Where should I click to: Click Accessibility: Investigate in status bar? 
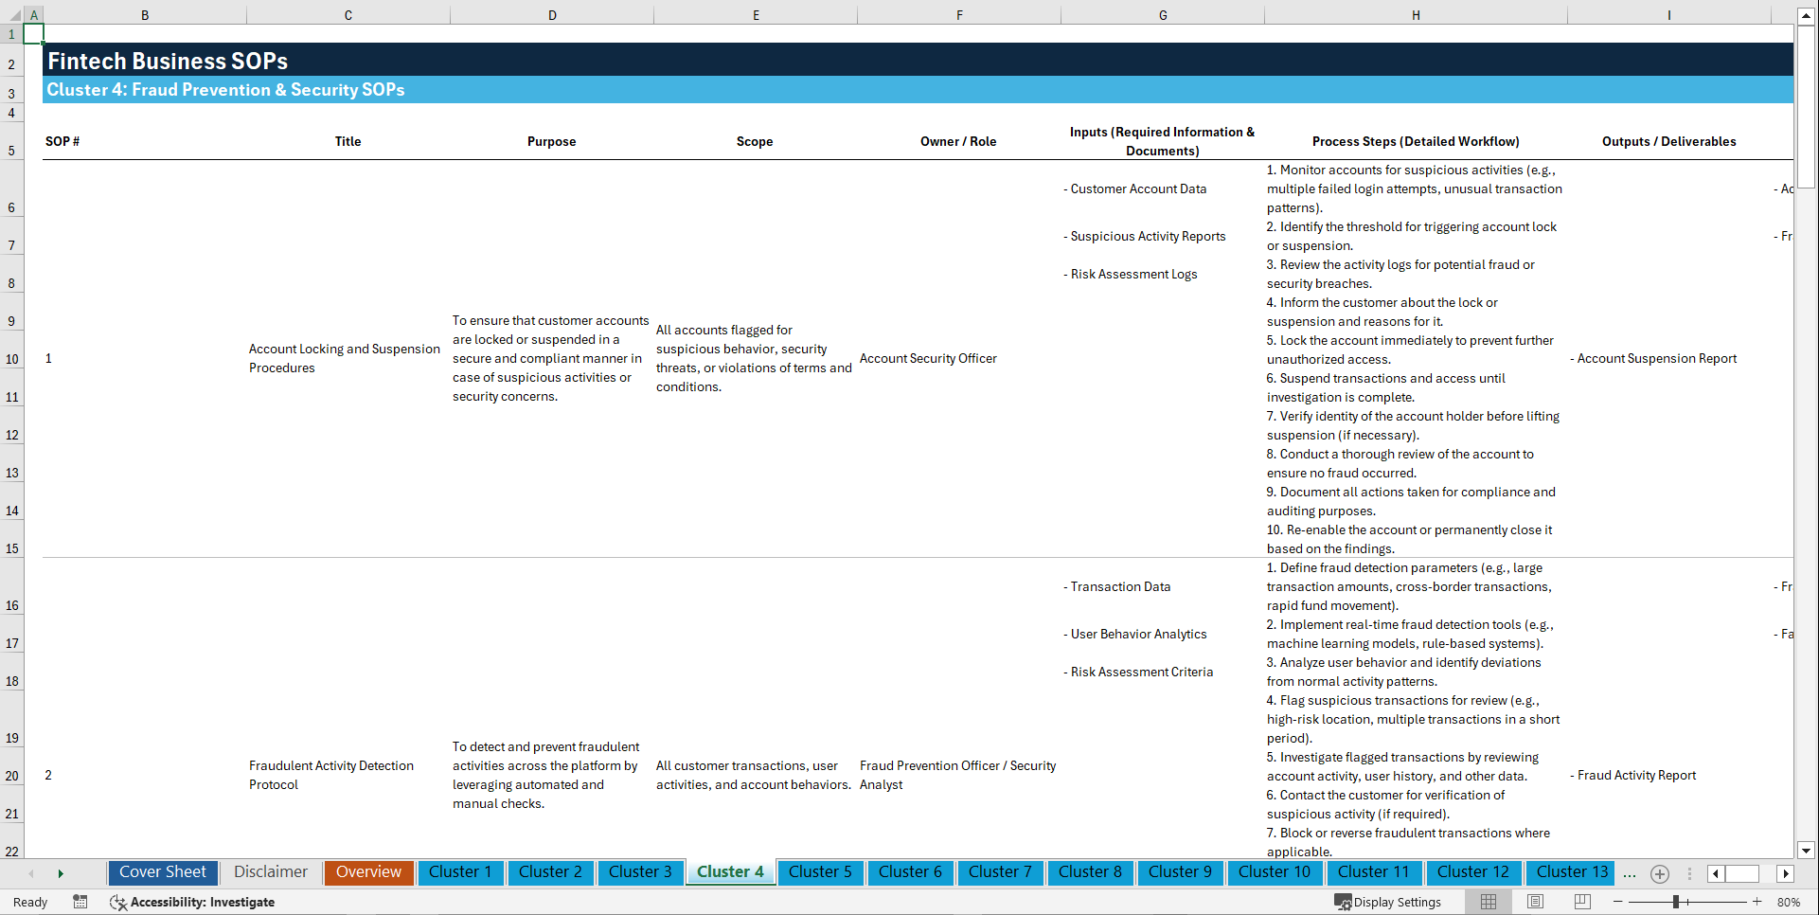tap(203, 902)
